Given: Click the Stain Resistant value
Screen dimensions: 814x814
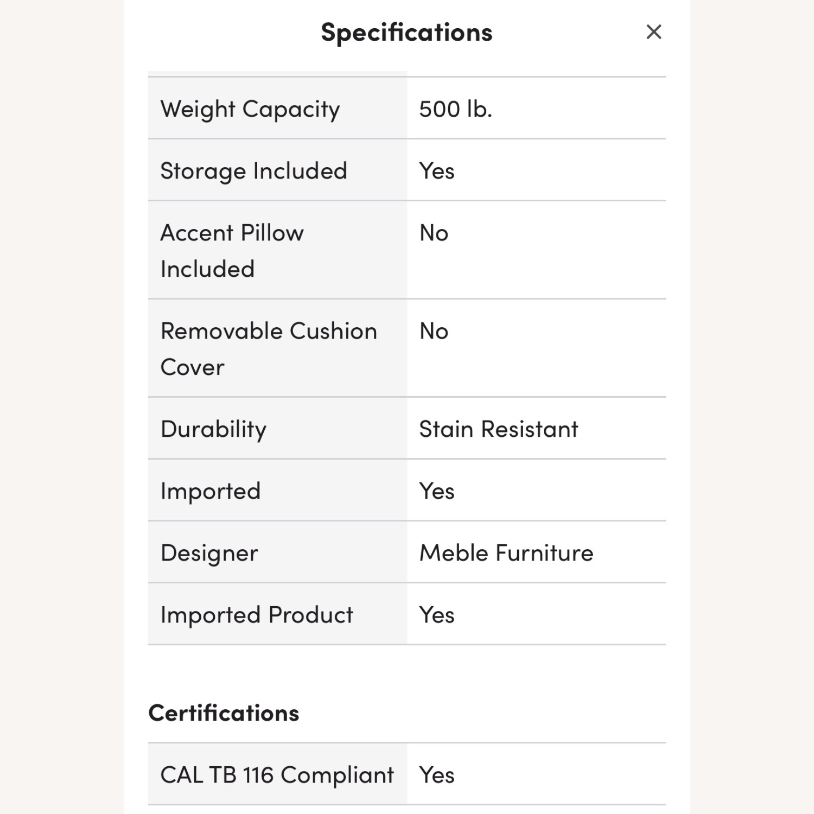Looking at the screenshot, I should coord(498,429).
